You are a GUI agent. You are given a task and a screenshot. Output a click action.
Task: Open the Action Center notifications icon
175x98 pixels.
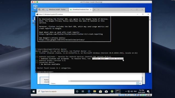[x=148, y=91]
